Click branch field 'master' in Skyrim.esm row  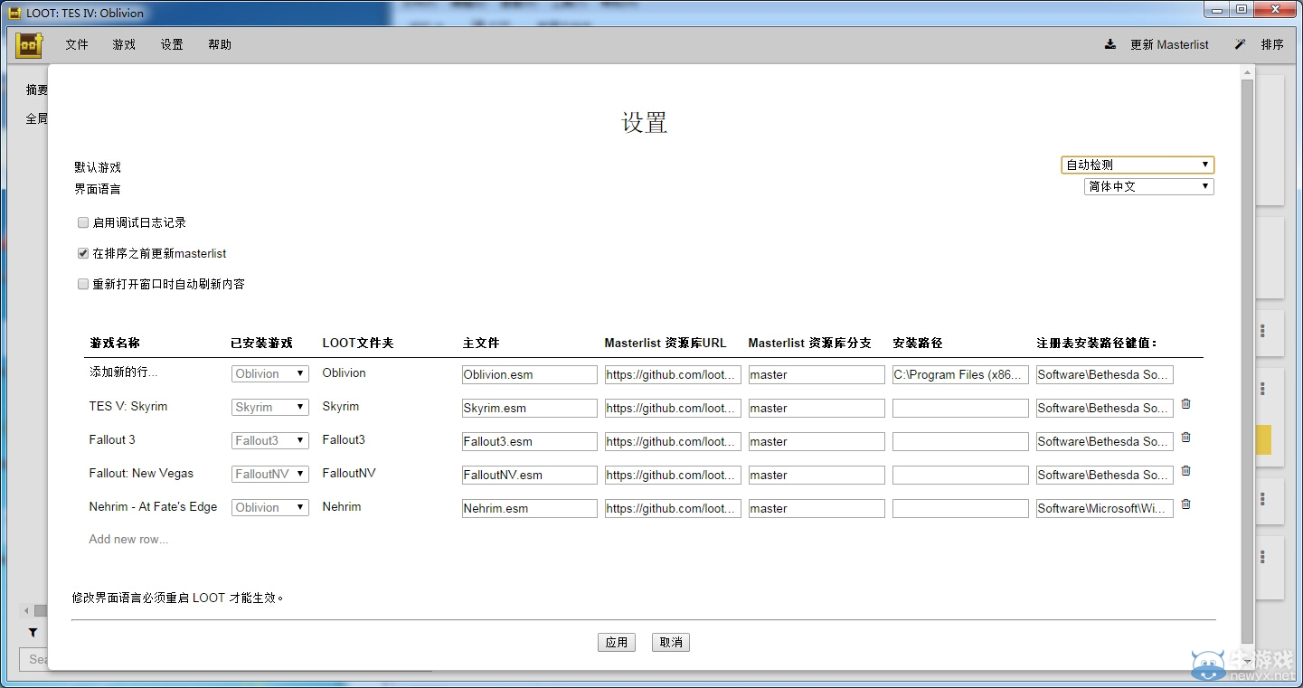817,408
